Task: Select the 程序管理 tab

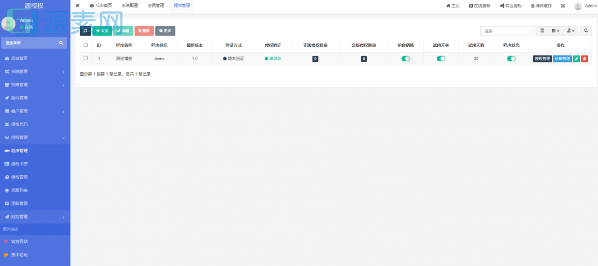Action: pyautogui.click(x=182, y=6)
